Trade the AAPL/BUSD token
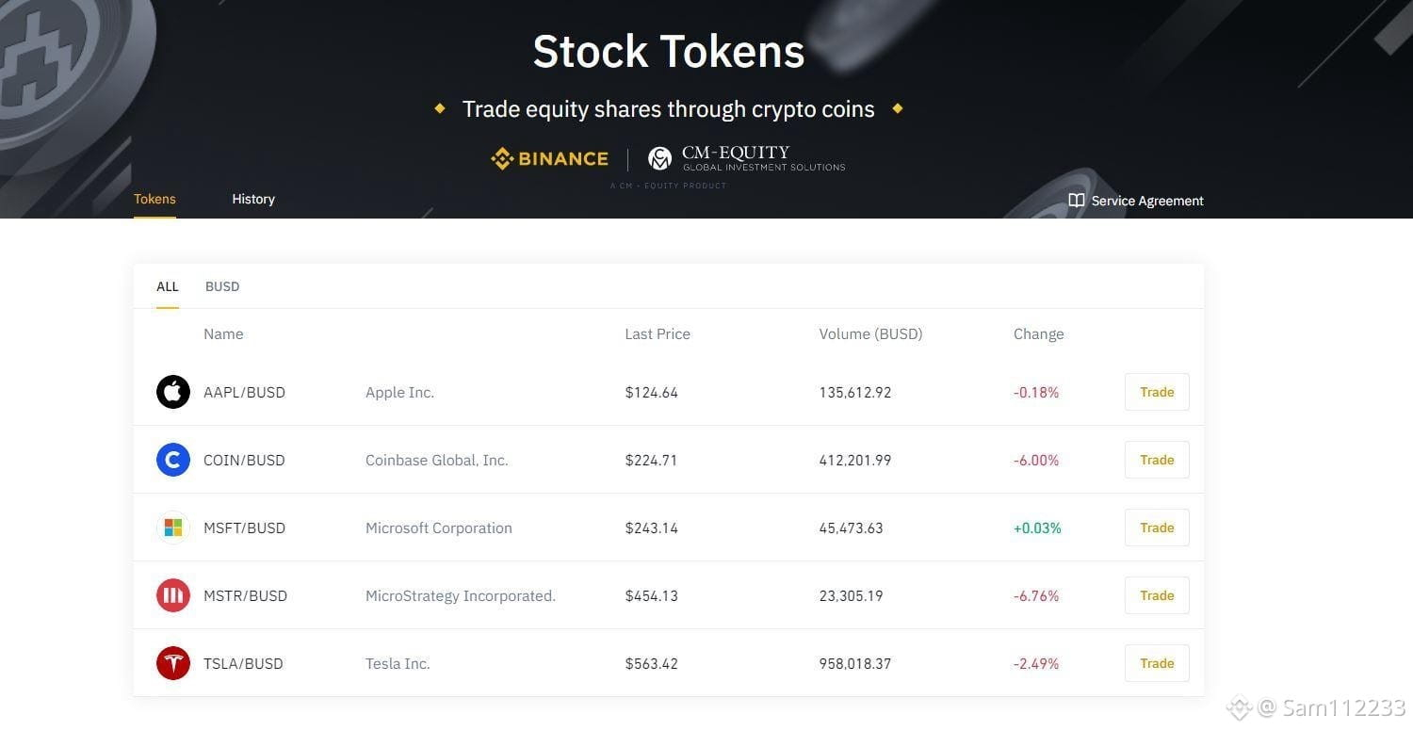The image size is (1413, 731). tap(1157, 392)
